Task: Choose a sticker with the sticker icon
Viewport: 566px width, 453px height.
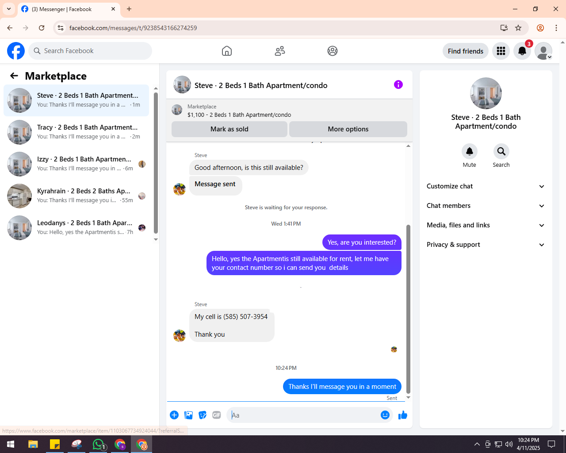Action: [x=203, y=415]
